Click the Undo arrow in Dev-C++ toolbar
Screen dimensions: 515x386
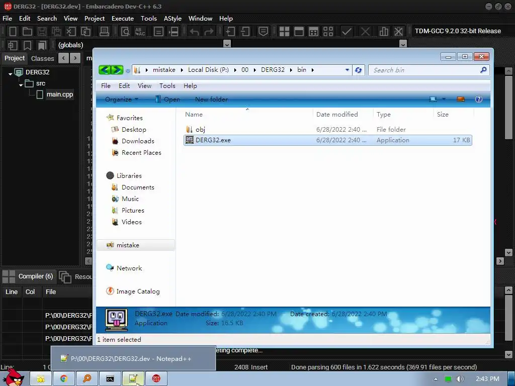pyautogui.click(x=194, y=32)
